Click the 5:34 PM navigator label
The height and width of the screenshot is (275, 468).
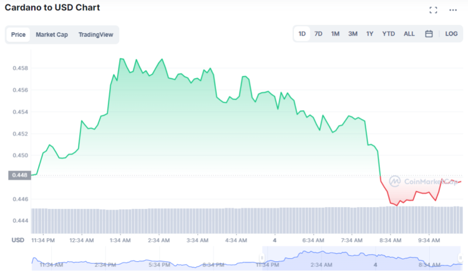[x=159, y=265]
